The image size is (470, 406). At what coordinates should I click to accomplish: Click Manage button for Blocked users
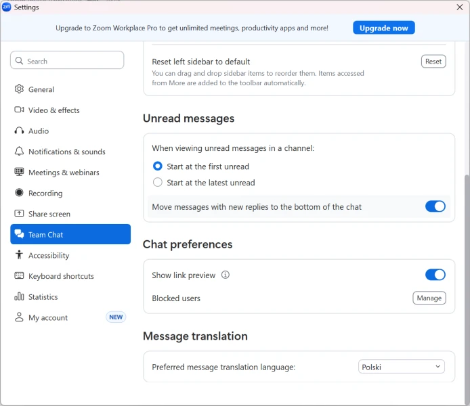(x=429, y=298)
